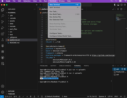The width and height of the screenshot is (127, 98).
Task: Click PlatformIO Upload arrow in status bar
Action: pos(27,96)
